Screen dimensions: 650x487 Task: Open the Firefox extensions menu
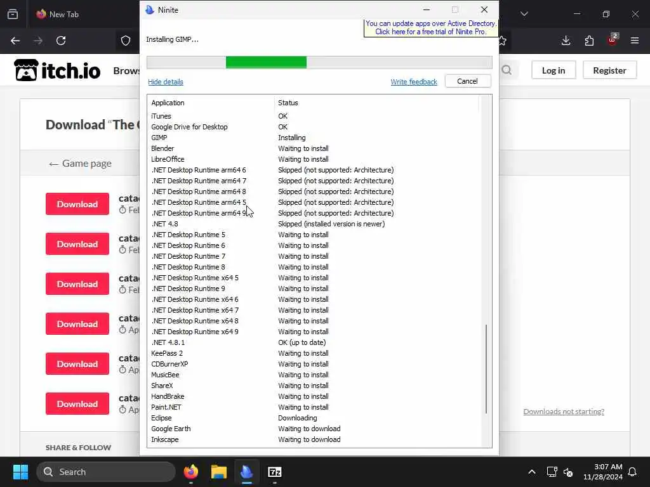(x=589, y=41)
